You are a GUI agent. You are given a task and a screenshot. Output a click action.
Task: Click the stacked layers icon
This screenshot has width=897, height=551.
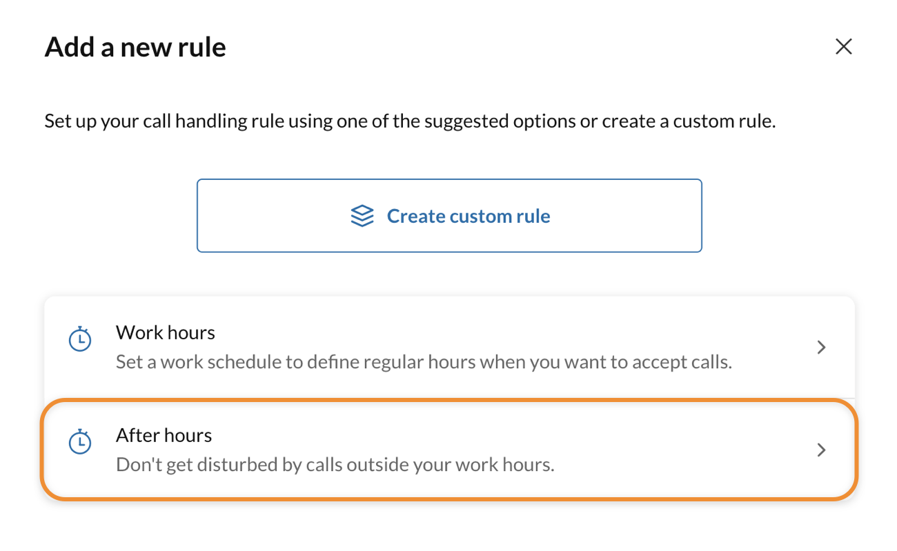point(362,216)
